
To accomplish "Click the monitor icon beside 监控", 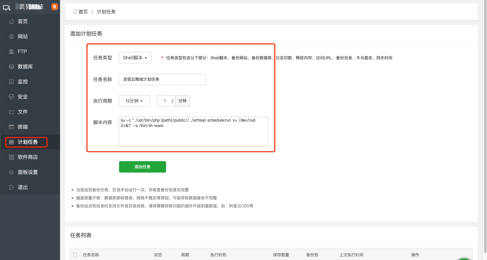I will tap(11, 82).
